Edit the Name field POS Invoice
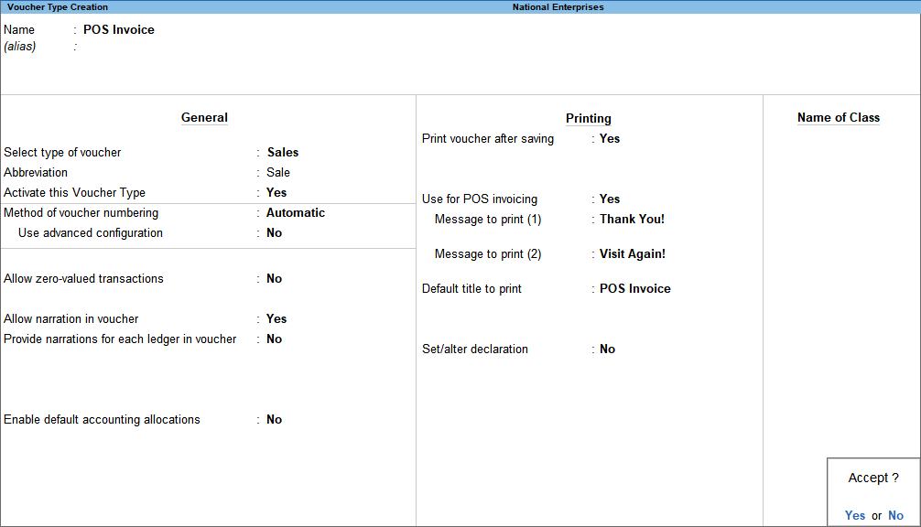The image size is (921, 527). click(119, 30)
